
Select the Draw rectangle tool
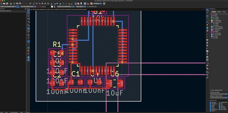(x=207, y=40)
